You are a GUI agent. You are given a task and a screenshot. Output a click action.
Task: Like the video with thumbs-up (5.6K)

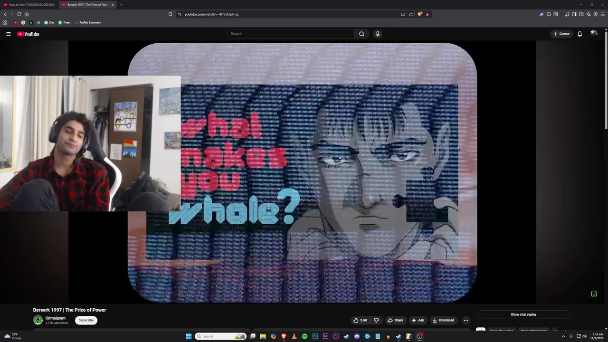coord(360,320)
